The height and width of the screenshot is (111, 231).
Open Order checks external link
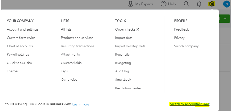pos(127,29)
